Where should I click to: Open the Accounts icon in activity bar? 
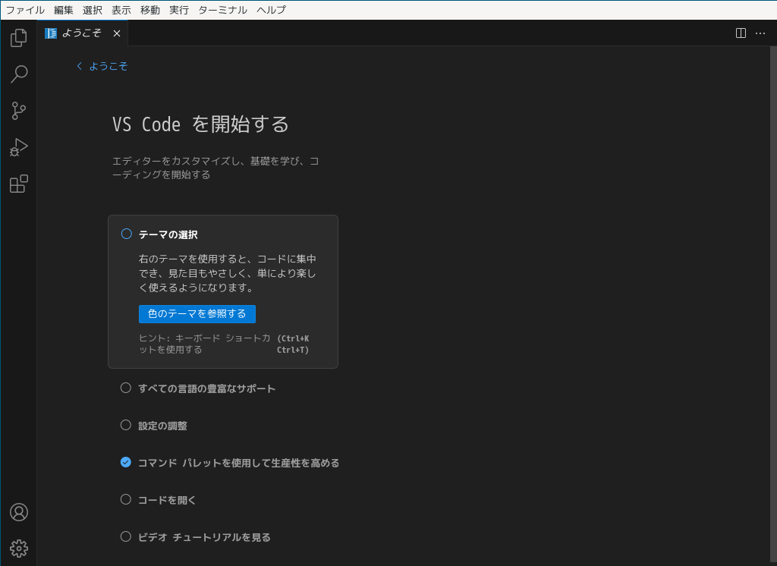19,512
